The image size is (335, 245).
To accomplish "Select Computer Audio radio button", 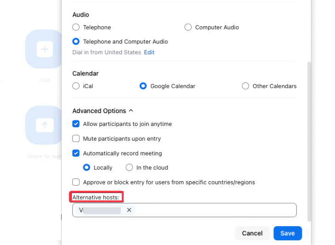I will [188, 28].
